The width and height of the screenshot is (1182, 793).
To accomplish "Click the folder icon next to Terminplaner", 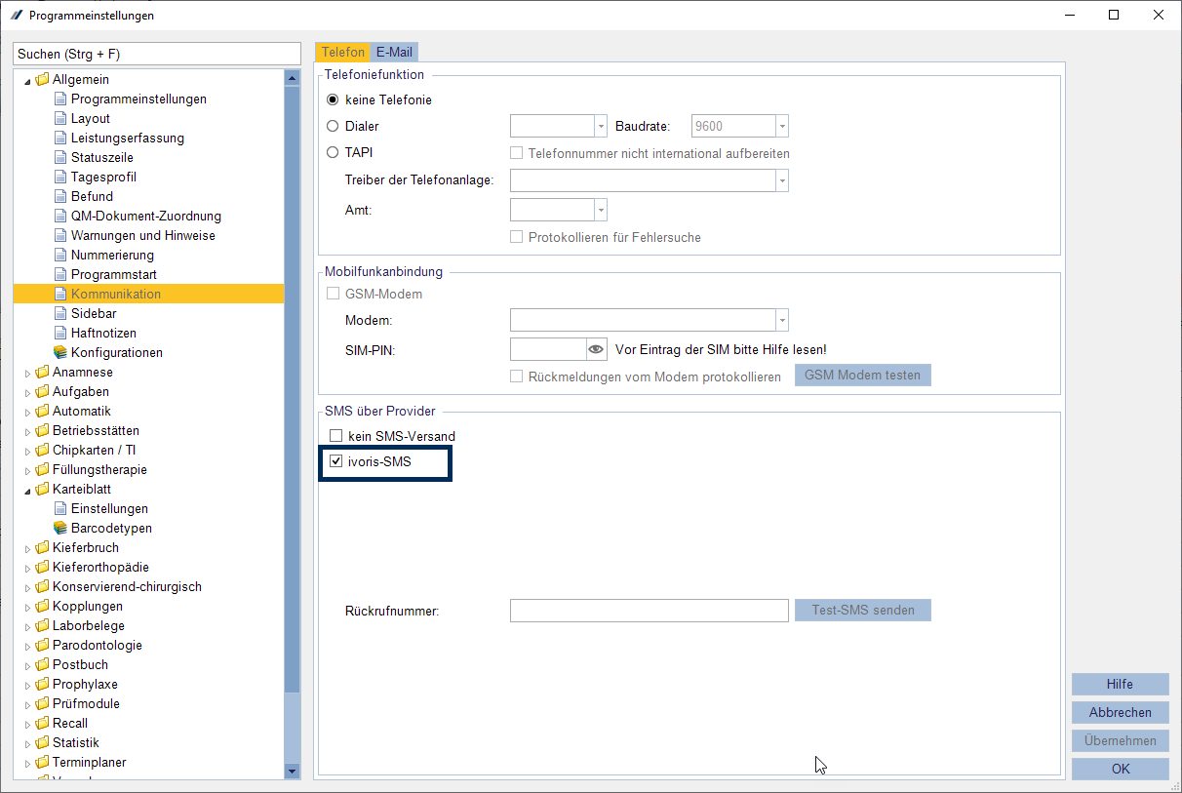I will (x=42, y=762).
